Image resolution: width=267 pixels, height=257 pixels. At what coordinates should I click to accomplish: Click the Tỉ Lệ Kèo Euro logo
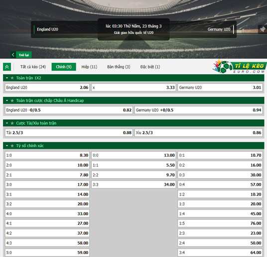click(x=239, y=66)
